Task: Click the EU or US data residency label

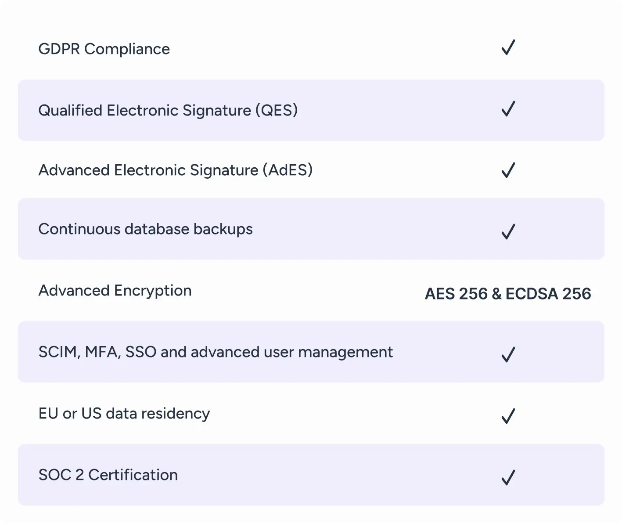Action: coord(124,414)
